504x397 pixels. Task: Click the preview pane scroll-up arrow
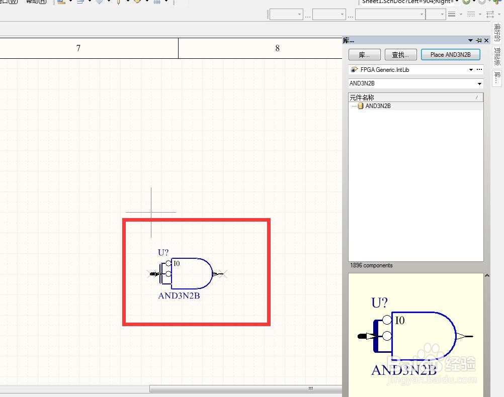point(487,275)
